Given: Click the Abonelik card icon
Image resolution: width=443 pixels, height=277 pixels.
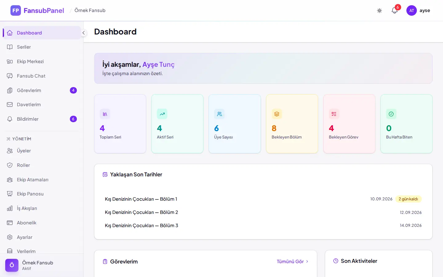Looking at the screenshot, I should pyautogui.click(x=10, y=223).
